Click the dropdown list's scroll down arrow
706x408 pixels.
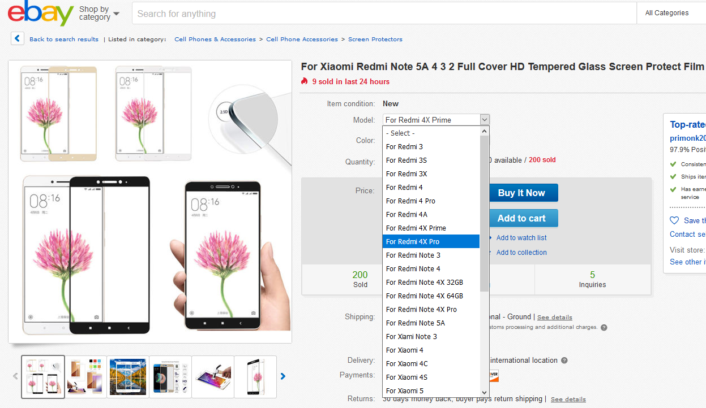[x=484, y=392]
